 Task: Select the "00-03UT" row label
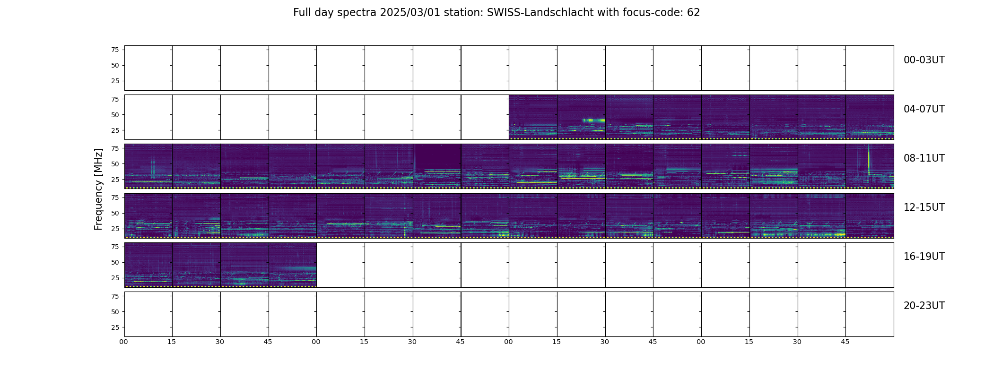click(x=924, y=60)
